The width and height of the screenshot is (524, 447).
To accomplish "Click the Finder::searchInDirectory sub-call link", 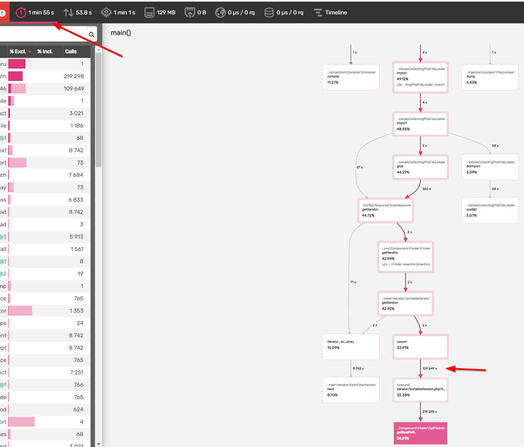I will (x=406, y=264).
